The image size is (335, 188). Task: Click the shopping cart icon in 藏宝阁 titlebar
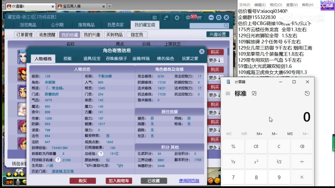click(x=199, y=17)
